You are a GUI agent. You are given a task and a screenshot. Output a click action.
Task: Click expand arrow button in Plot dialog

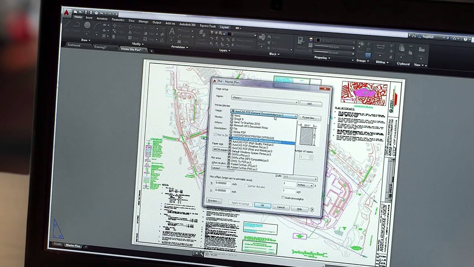(311, 210)
